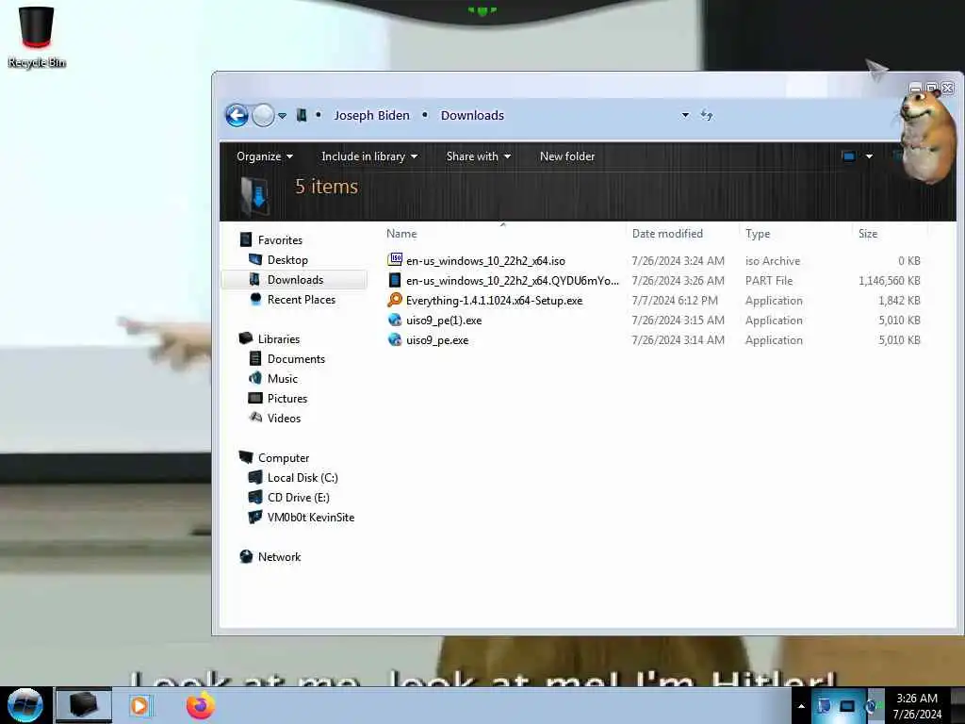
Task: Sort files by the Size column
Action: tap(868, 234)
